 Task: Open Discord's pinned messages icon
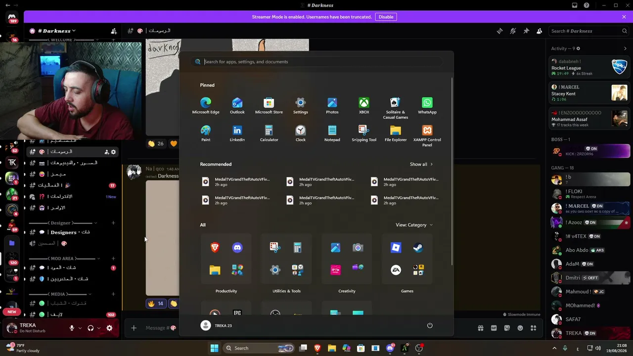click(526, 31)
